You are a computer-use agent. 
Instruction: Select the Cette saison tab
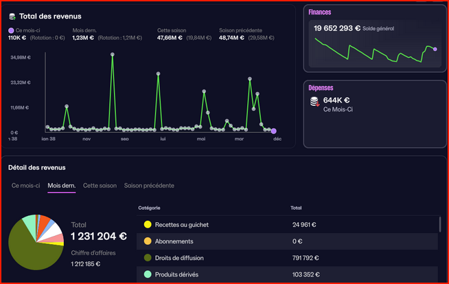click(100, 186)
